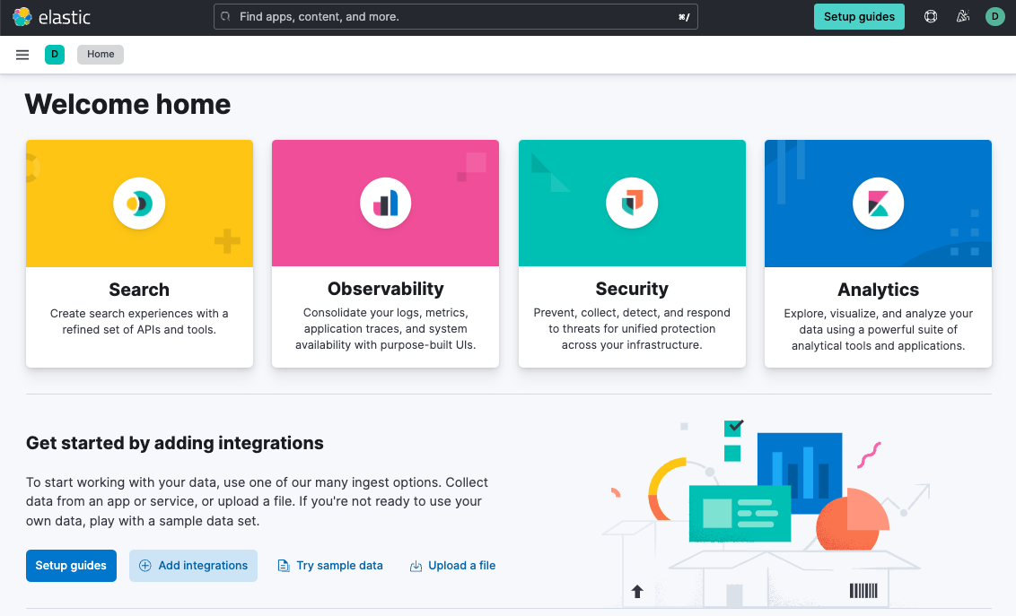Open the Observability solution card
Viewport: 1016px width, 616px height.
(385, 253)
